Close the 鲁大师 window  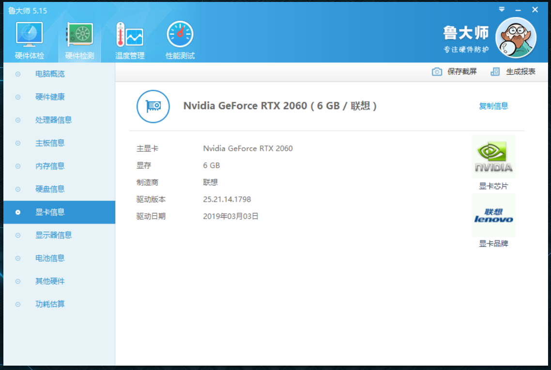(x=535, y=10)
